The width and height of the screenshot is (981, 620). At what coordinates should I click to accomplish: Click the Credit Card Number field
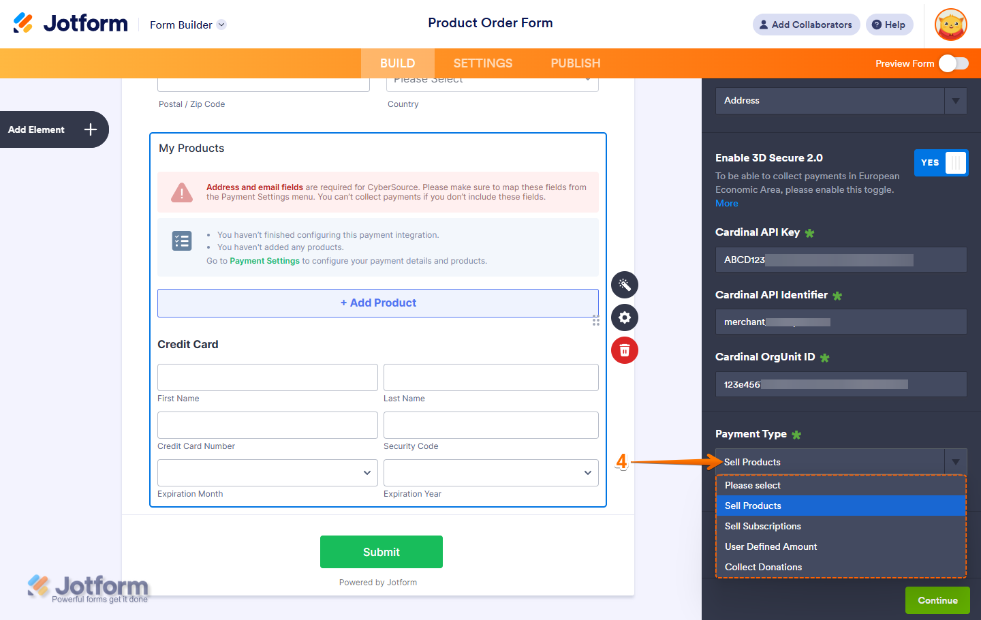(x=267, y=425)
